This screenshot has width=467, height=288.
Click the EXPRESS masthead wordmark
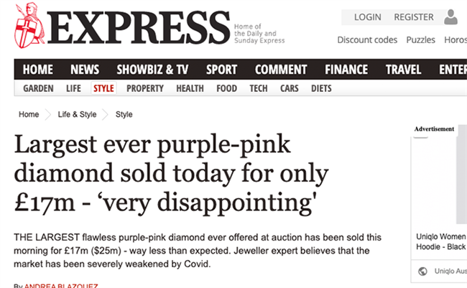click(x=139, y=30)
